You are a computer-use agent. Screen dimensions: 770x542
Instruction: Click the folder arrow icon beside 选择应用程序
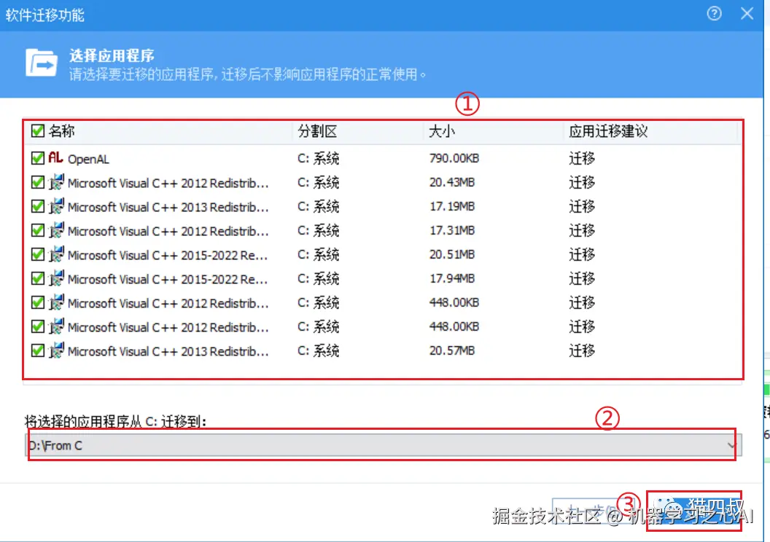[42, 63]
